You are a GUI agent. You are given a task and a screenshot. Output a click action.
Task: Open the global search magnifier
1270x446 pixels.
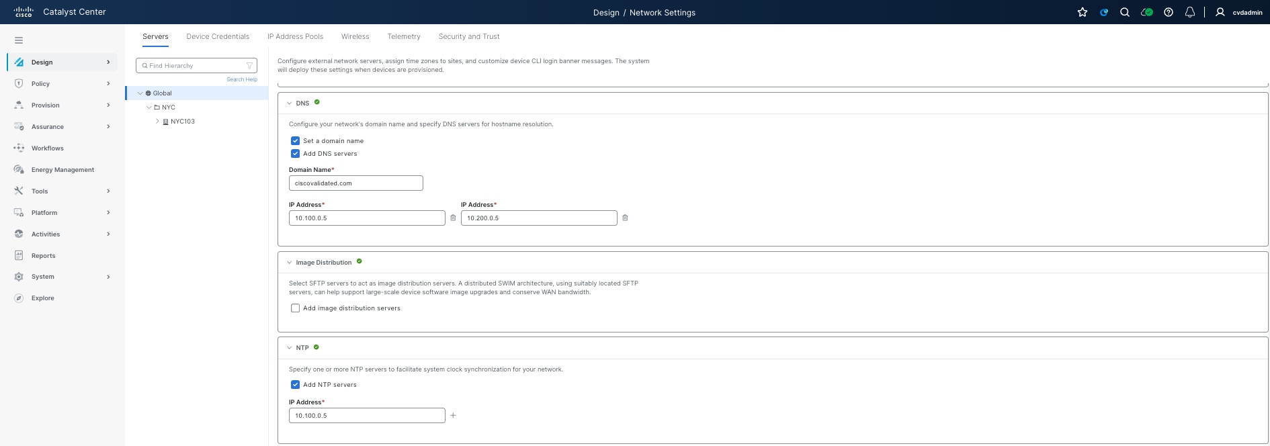tap(1125, 12)
